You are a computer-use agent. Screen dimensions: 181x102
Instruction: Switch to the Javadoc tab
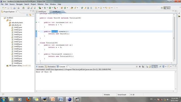(x=40, y=67)
